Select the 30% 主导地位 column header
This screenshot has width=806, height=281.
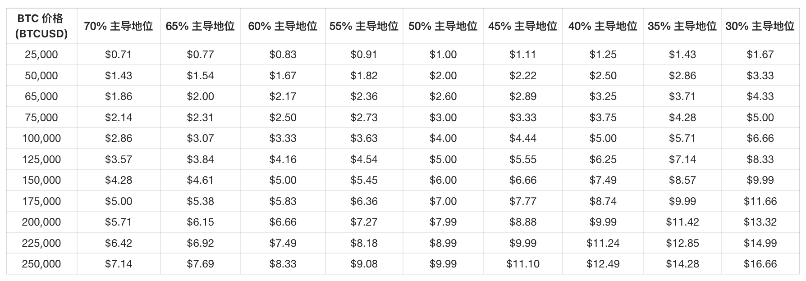pos(760,26)
